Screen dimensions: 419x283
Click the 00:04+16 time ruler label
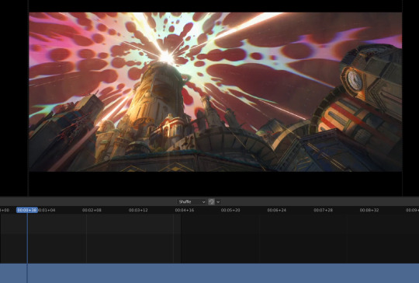pos(185,210)
